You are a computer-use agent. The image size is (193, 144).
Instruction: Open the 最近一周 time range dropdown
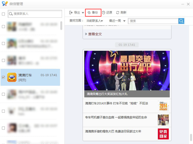117,21
